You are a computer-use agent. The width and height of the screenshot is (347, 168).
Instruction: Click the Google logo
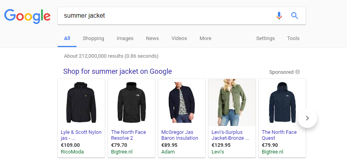point(27,16)
